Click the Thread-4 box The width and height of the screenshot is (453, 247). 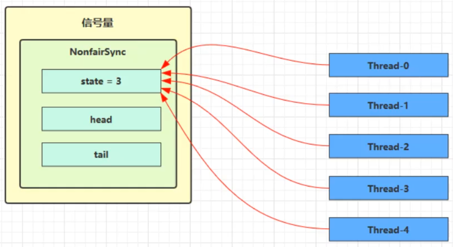coord(388,230)
